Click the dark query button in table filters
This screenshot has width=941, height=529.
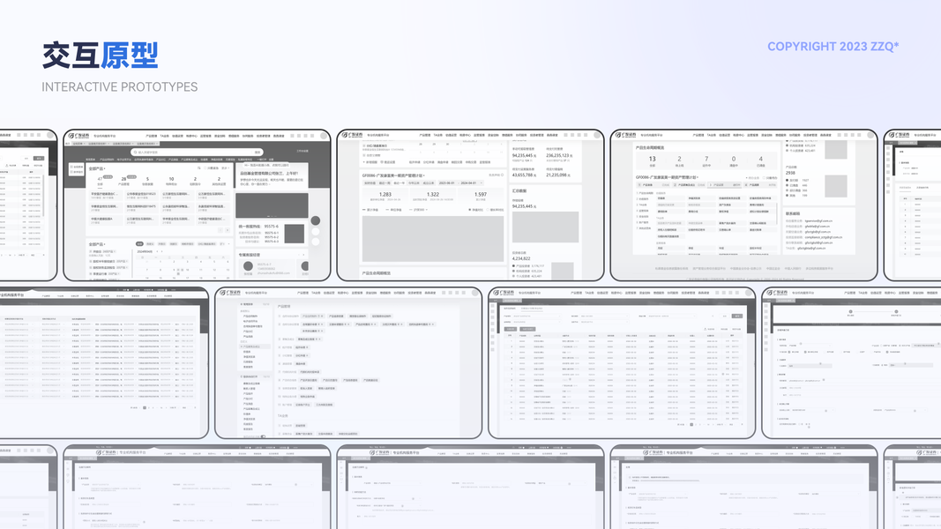click(737, 317)
